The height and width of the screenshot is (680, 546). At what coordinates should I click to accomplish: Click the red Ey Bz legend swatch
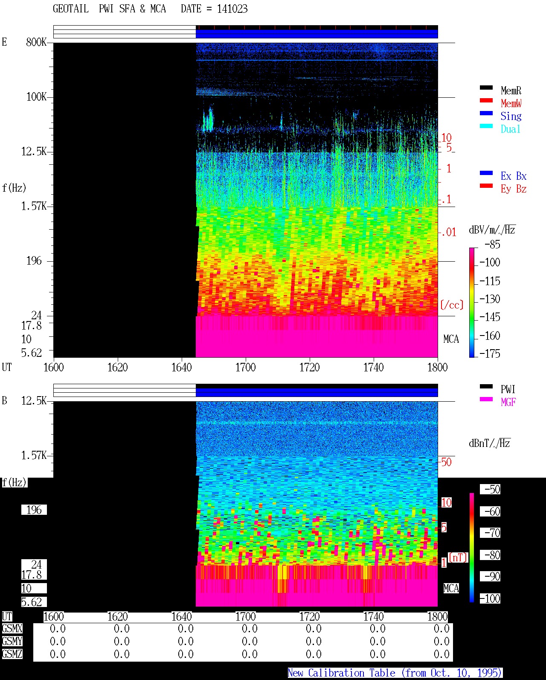coord(486,186)
